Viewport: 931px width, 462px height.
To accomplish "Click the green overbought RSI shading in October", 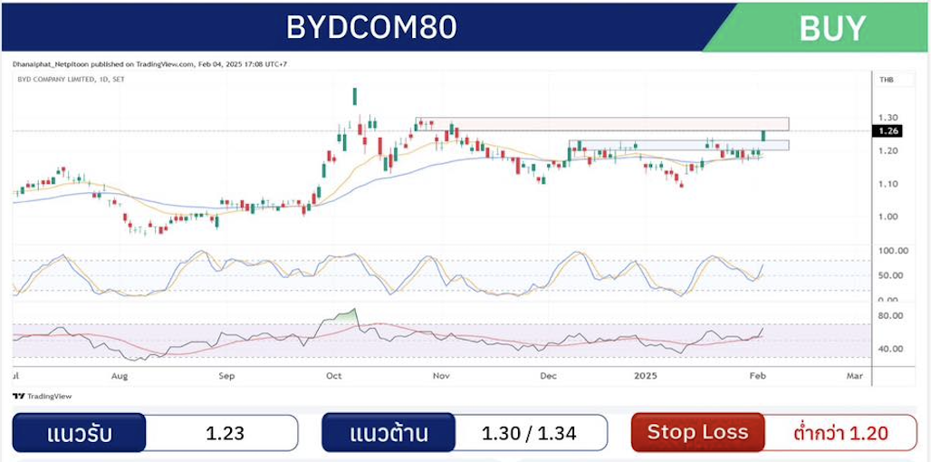I will click(x=348, y=315).
